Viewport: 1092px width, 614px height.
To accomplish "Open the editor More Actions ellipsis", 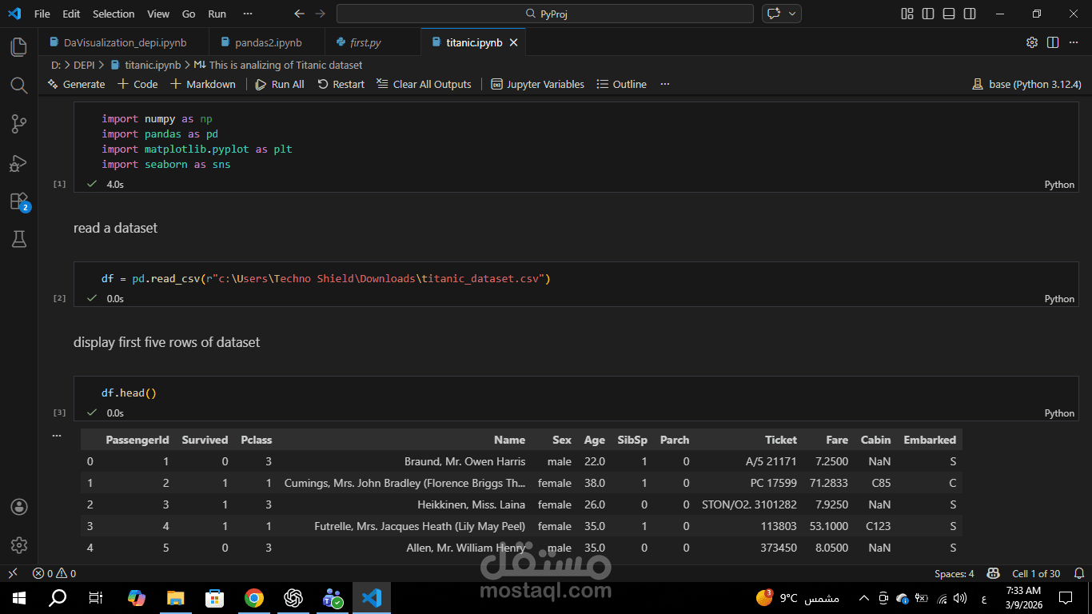I will pyautogui.click(x=1074, y=42).
